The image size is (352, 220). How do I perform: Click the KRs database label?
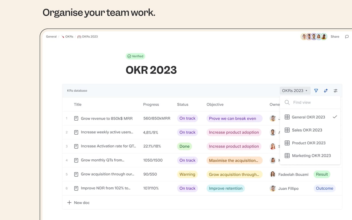77,91
